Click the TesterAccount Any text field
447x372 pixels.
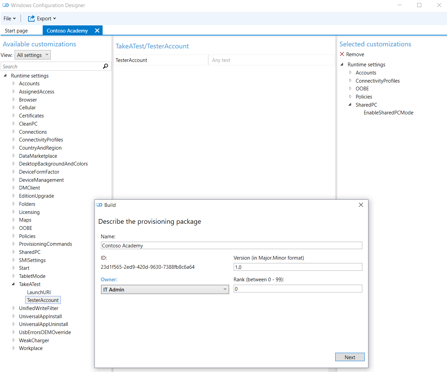pos(272,60)
